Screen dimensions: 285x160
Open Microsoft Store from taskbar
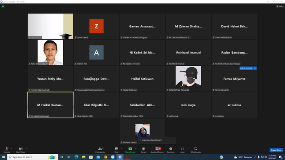point(91,157)
